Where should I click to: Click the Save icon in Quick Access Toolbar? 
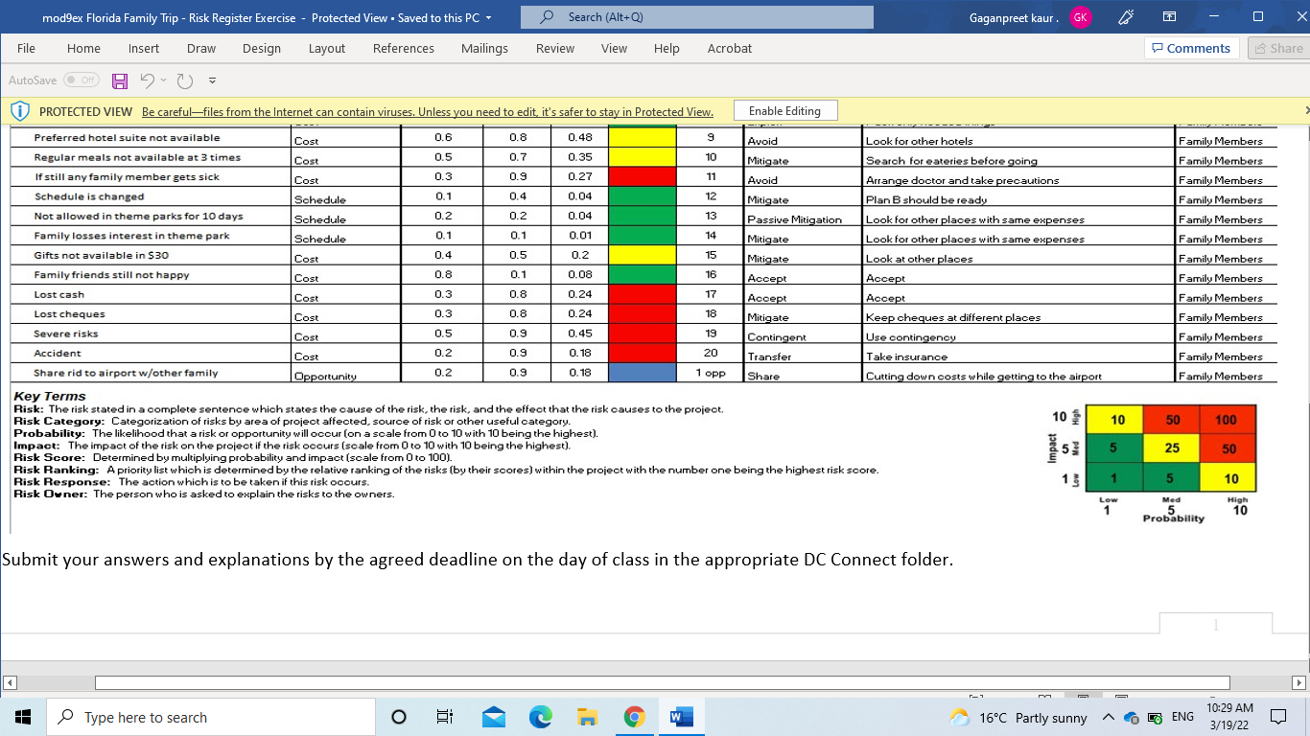click(x=120, y=80)
